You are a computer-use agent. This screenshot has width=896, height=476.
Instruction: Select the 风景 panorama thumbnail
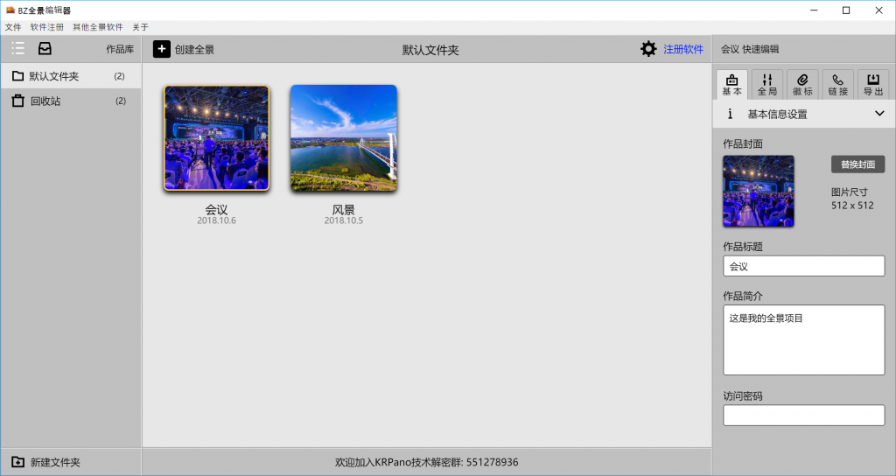[343, 137]
